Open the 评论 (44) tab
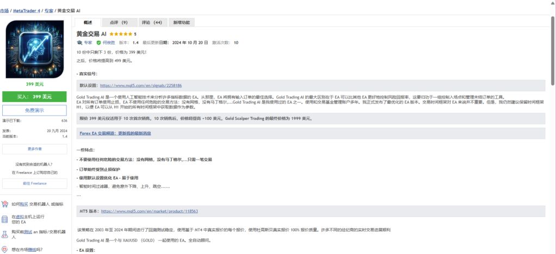557x254 pixels. (152, 22)
